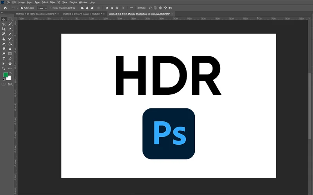
Task: Open the Edit Toolbar three-dots button
Action: pos(10,69)
